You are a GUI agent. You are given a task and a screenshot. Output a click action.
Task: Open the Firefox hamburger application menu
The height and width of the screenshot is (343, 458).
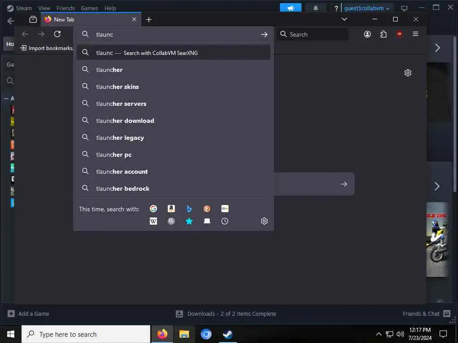[x=416, y=34]
